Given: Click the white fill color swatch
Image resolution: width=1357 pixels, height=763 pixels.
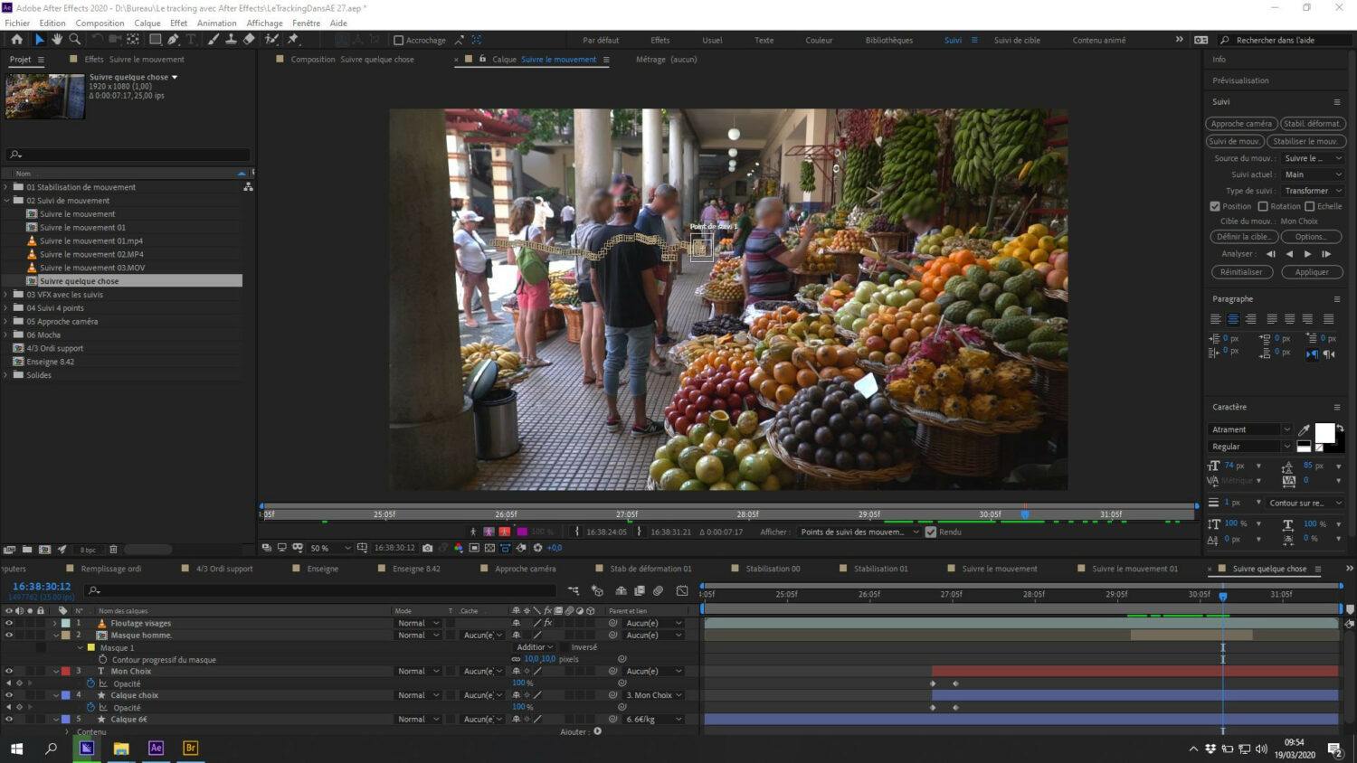Looking at the screenshot, I should coord(1324,433).
